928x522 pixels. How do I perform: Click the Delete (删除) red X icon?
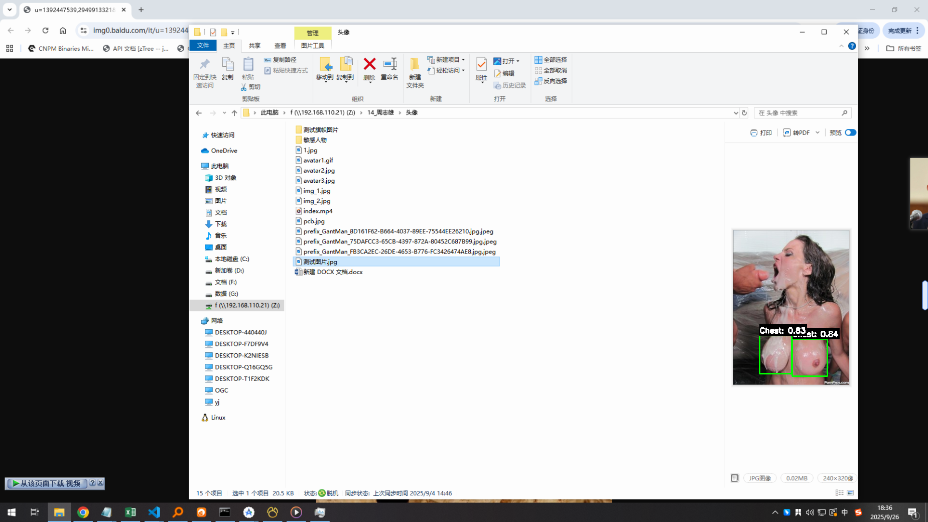369,64
